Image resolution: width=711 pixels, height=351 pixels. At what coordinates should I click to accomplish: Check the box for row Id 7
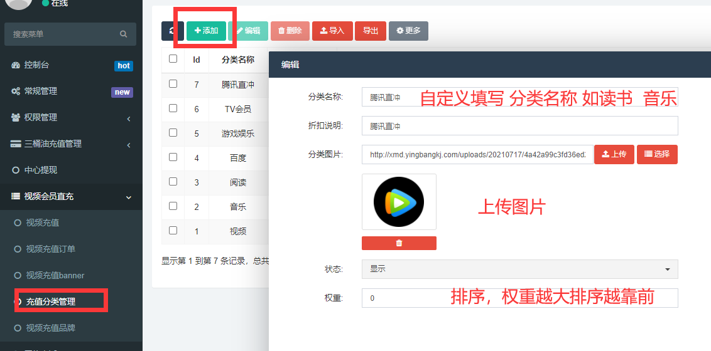click(x=173, y=84)
